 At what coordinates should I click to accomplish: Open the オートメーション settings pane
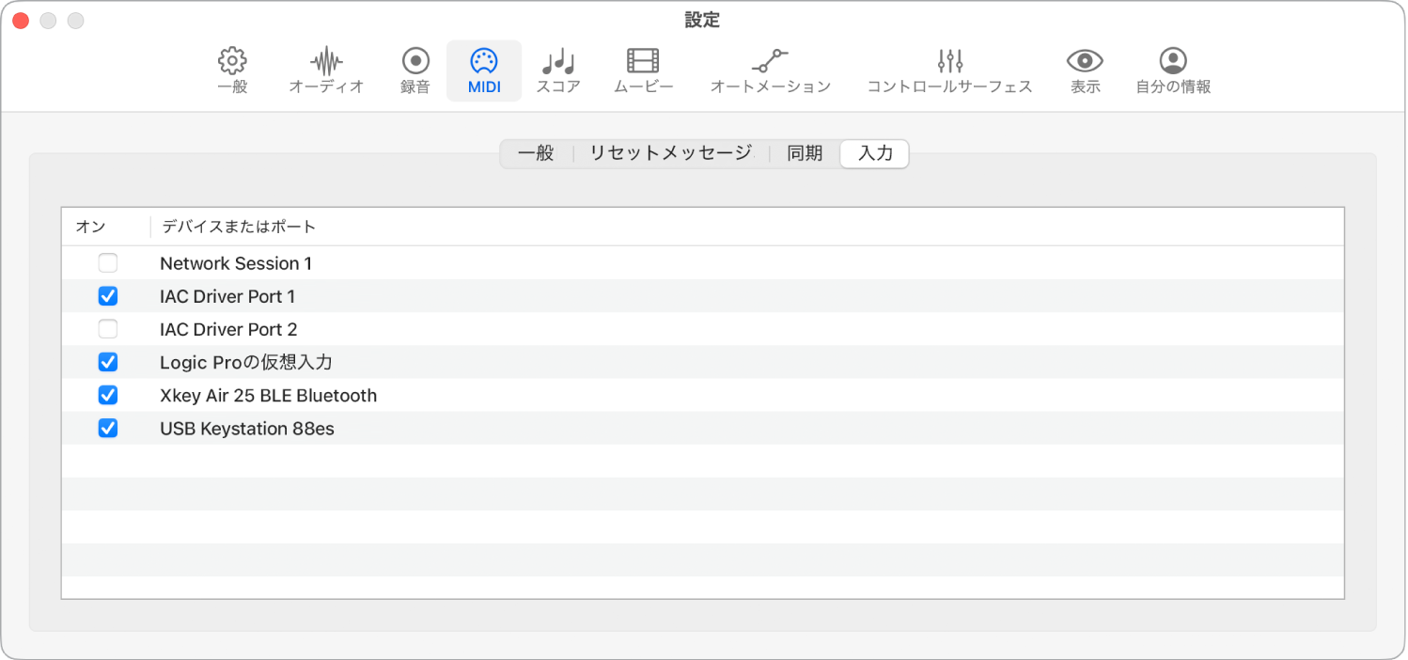click(x=770, y=70)
